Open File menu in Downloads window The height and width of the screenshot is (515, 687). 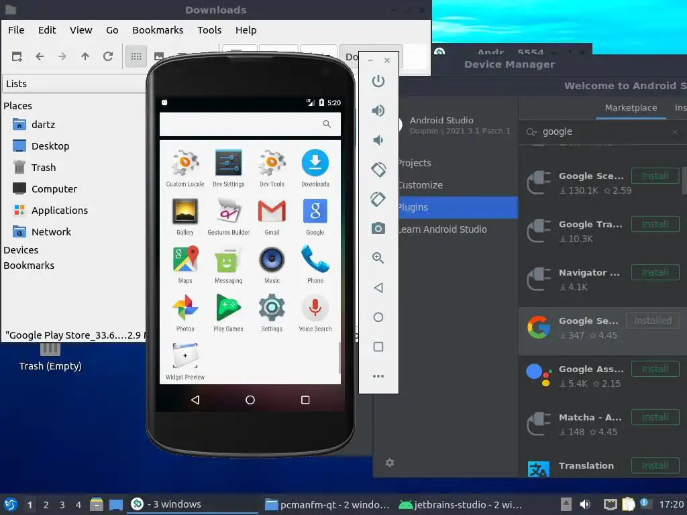click(16, 30)
